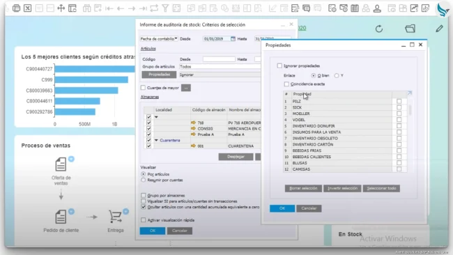Select the Y link radio button
Viewport: 453px width, 255px height.
pos(337,76)
